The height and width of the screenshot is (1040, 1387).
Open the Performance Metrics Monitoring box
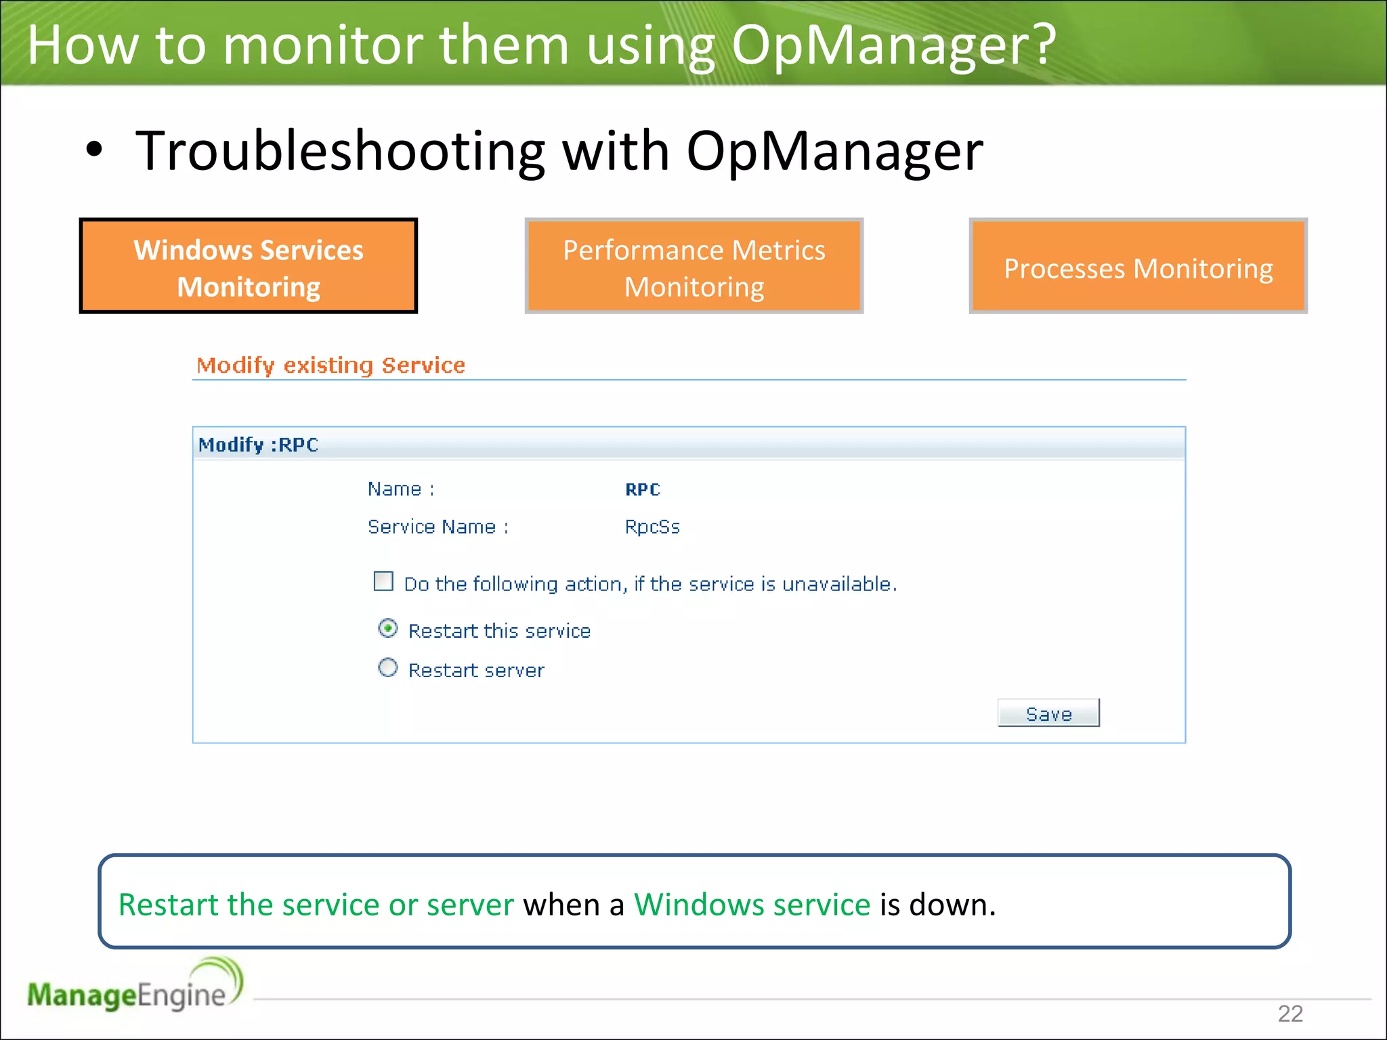(693, 266)
